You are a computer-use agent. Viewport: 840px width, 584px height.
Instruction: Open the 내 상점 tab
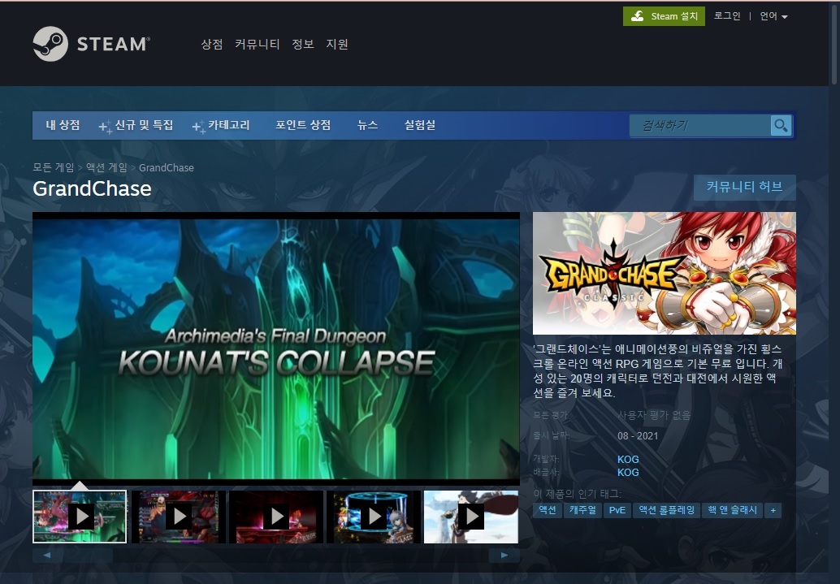pos(63,125)
